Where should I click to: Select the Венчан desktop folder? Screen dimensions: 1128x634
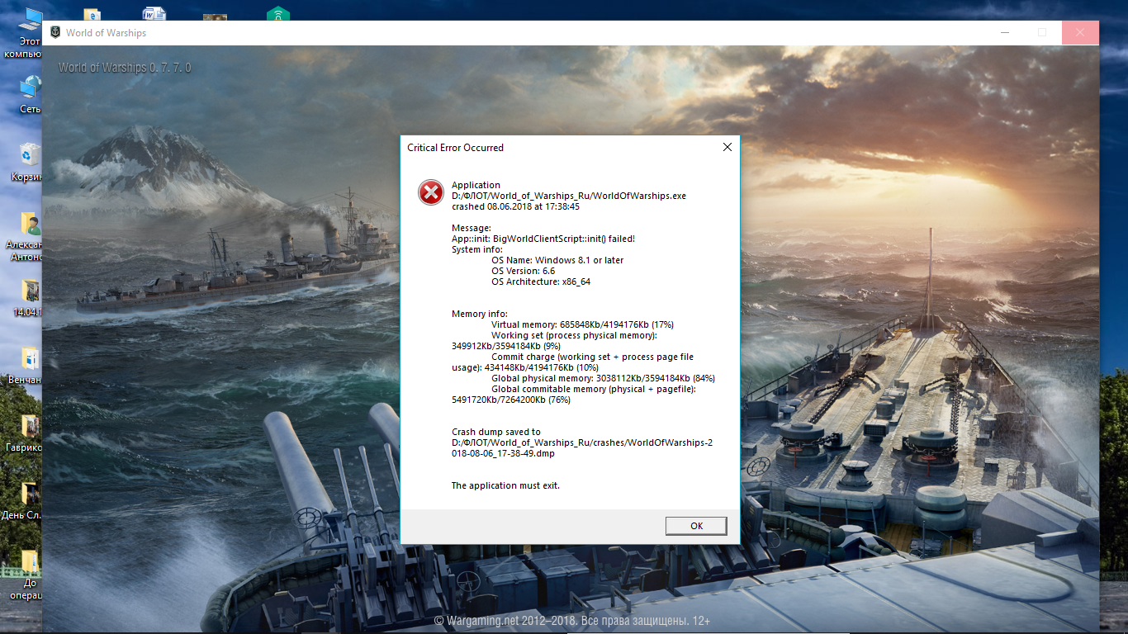[26, 365]
